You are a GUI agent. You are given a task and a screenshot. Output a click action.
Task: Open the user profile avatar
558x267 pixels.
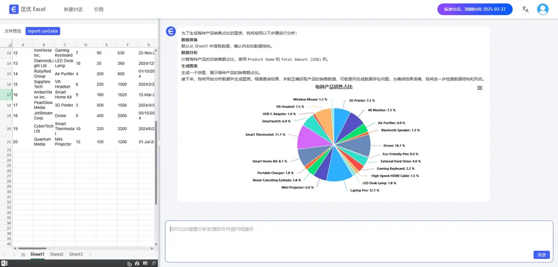pos(543,9)
